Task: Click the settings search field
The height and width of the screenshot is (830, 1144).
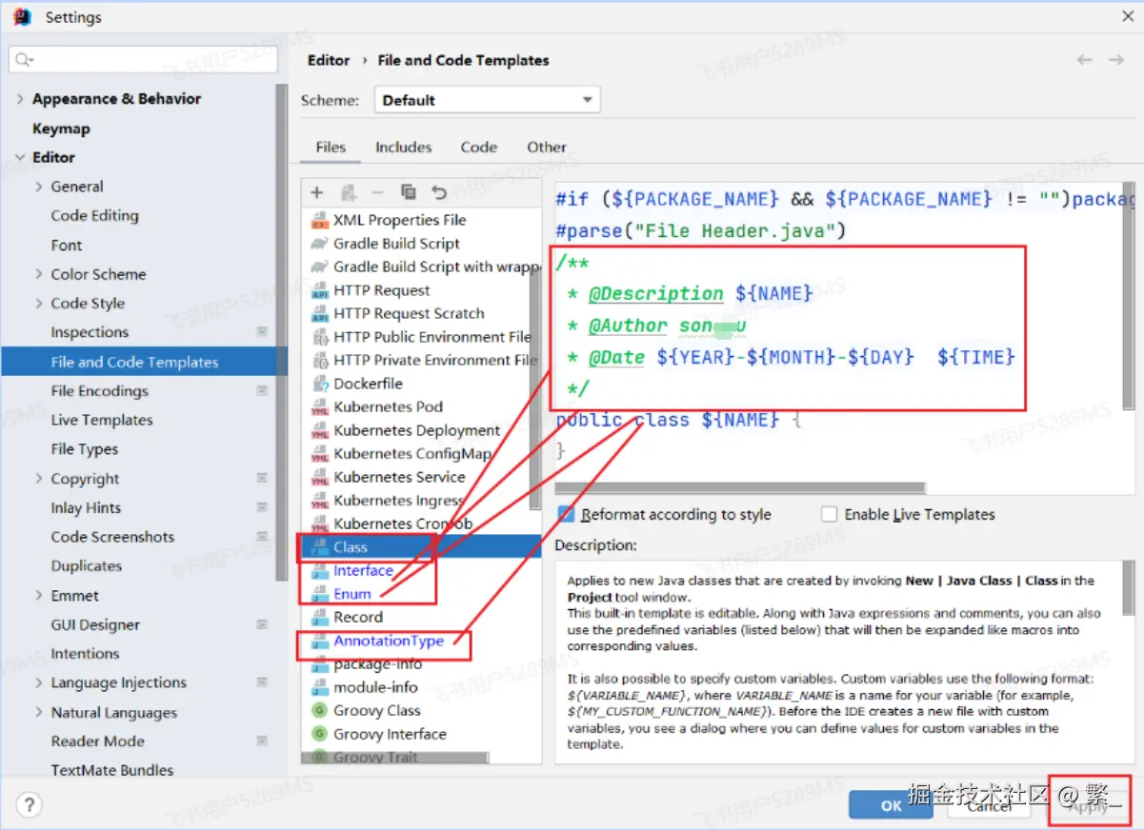Action: (143, 60)
